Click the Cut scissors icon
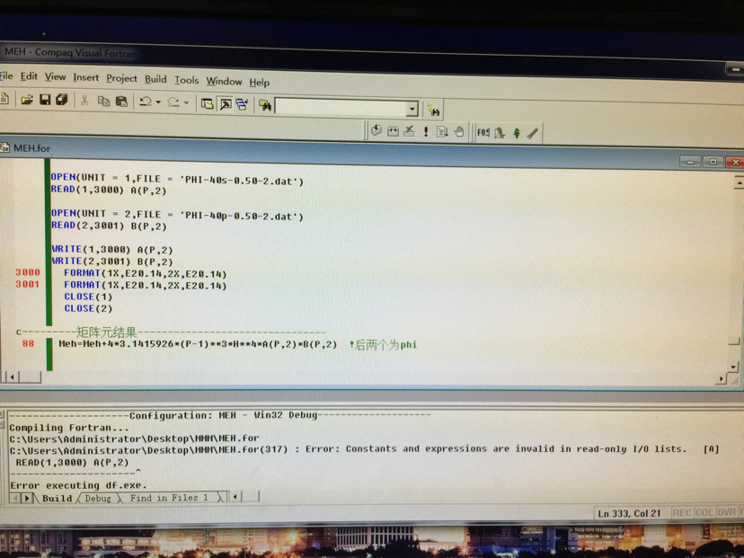 click(84, 101)
